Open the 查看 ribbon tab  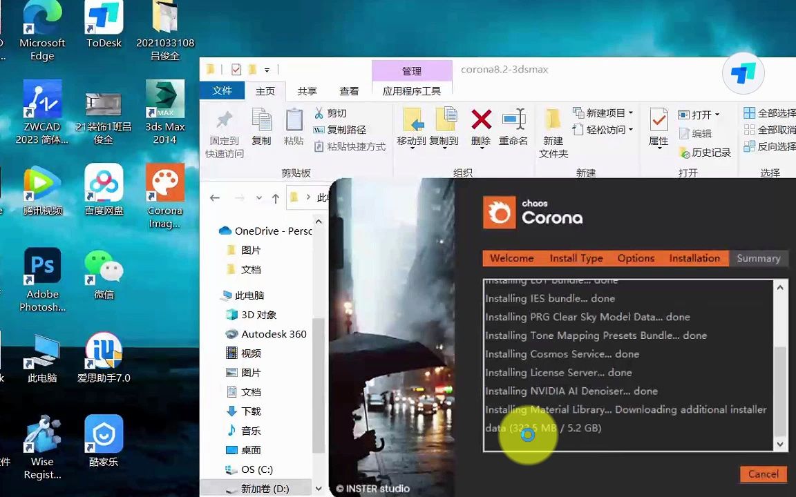[x=349, y=90]
